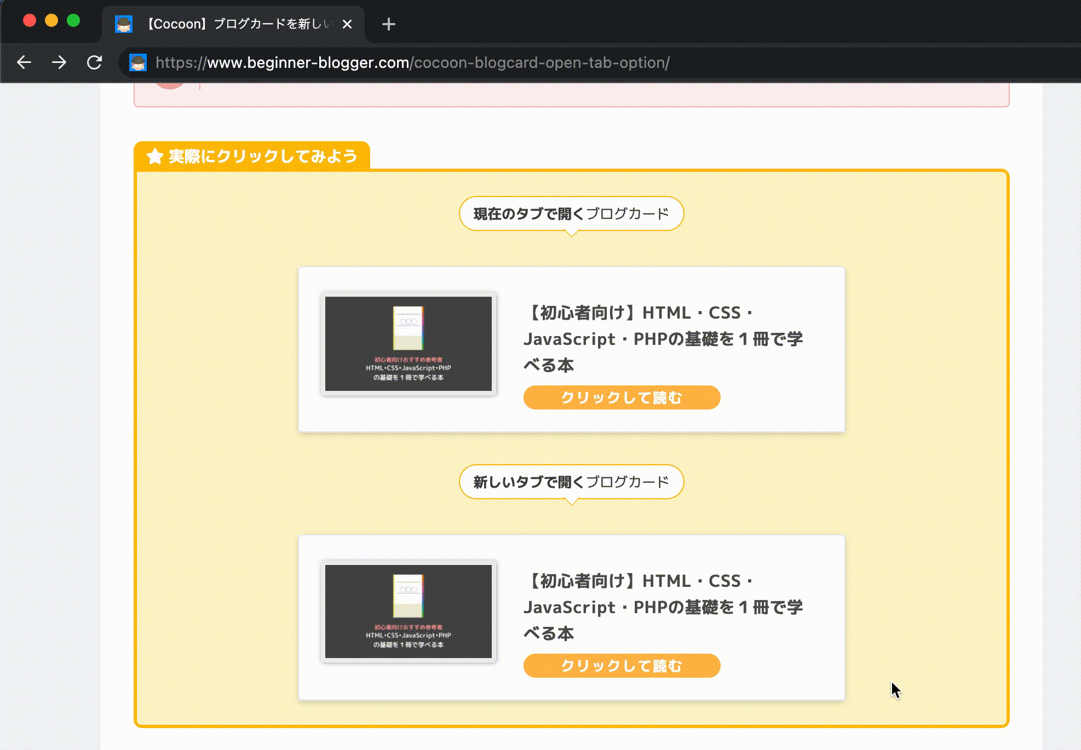Open first blog card thumbnail image
This screenshot has height=750, width=1081.
[408, 344]
